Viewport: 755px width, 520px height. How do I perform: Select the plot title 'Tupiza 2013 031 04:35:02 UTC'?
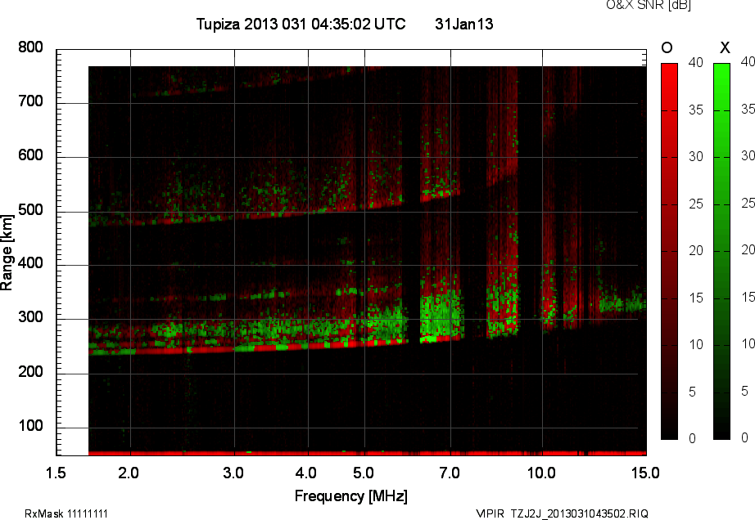click(x=301, y=25)
